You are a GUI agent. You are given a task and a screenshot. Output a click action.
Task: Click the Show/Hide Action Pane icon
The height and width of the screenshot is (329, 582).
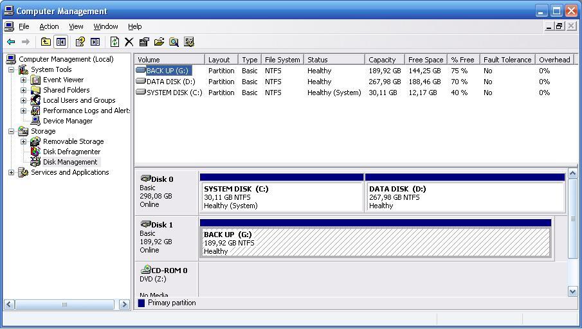click(95, 42)
